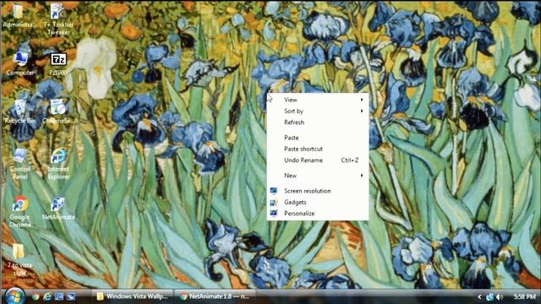Click the Gadgets menu icon
The width and height of the screenshot is (541, 304).
pos(274,202)
